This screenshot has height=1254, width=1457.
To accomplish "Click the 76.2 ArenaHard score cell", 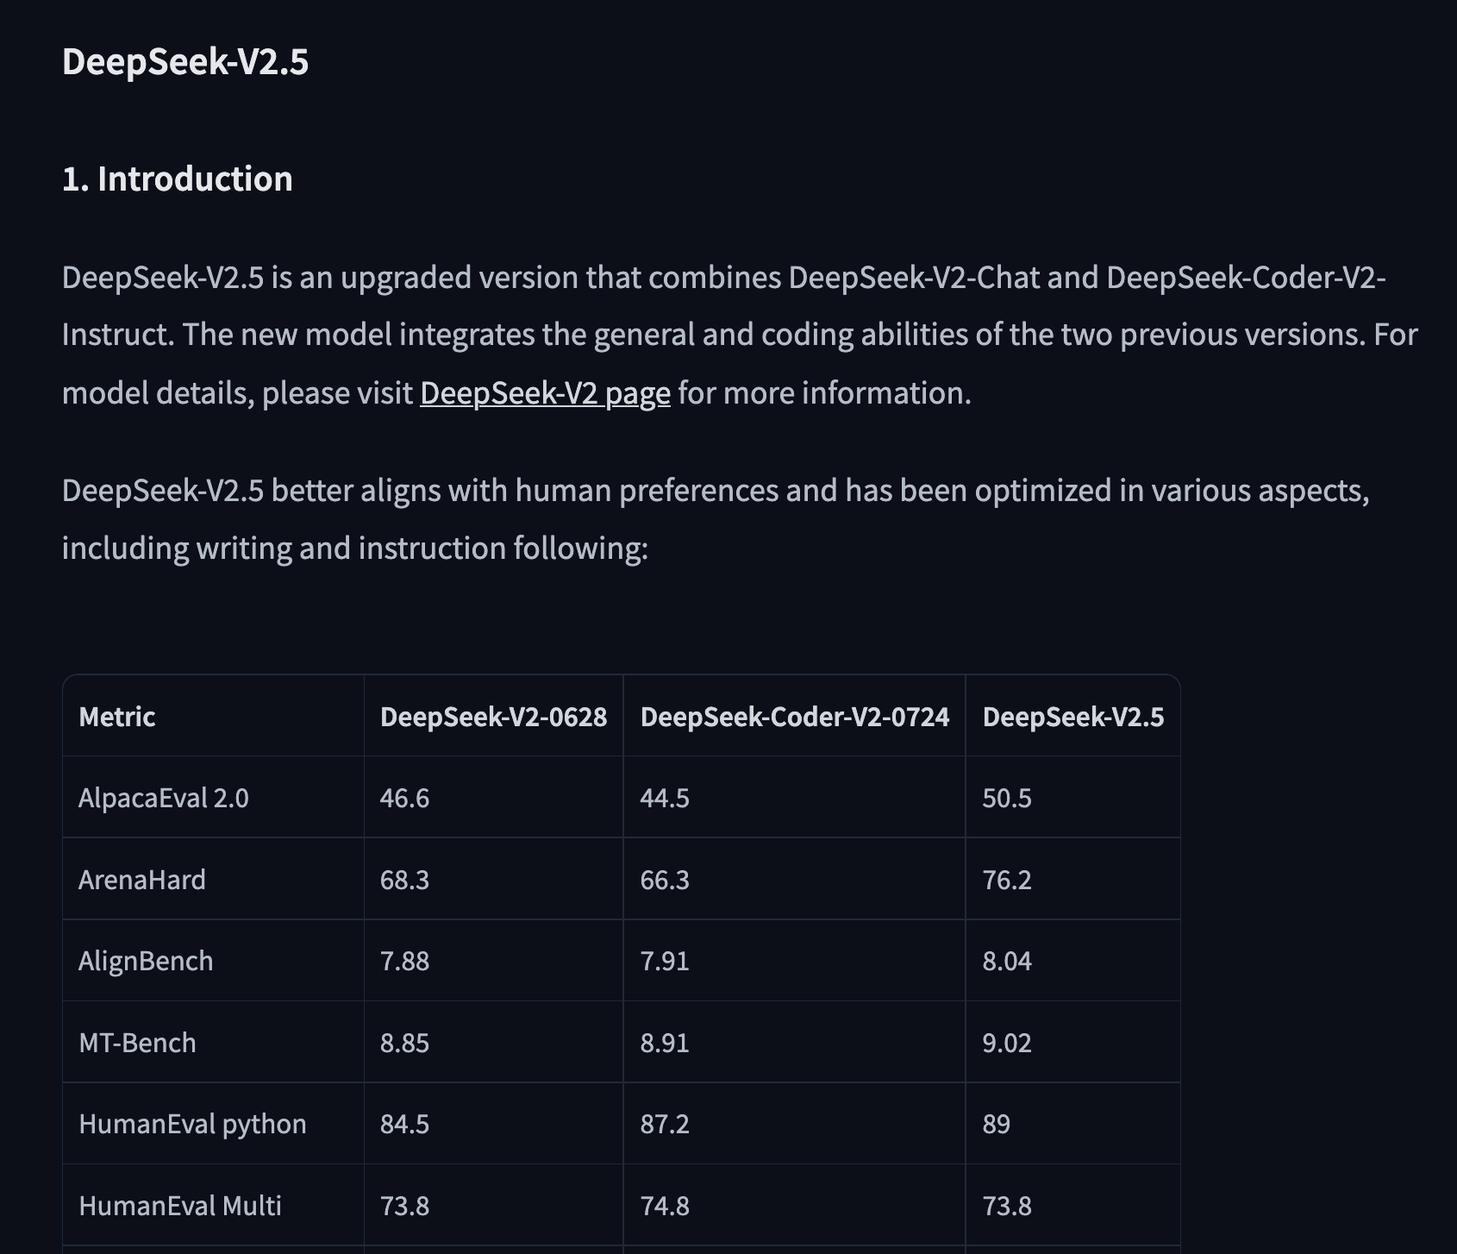I will click(1007, 880).
